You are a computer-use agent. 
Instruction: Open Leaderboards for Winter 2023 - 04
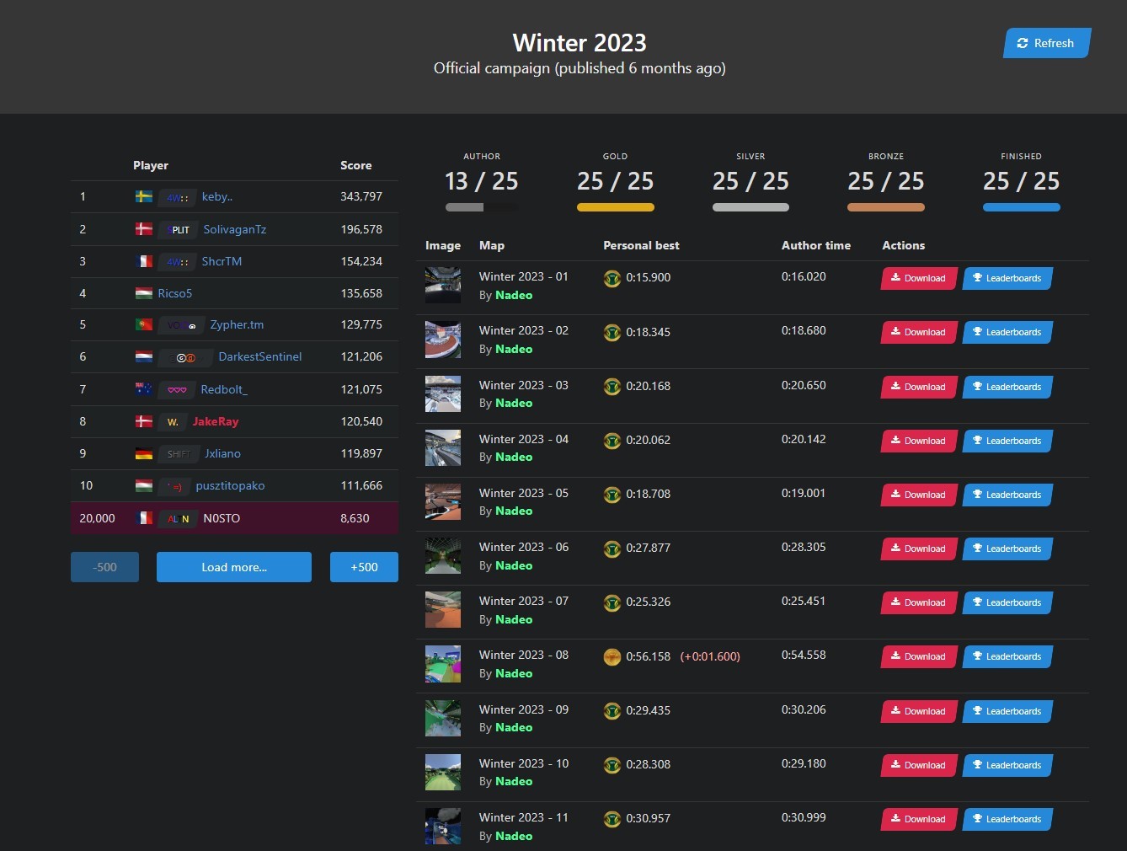pyautogui.click(x=1007, y=441)
